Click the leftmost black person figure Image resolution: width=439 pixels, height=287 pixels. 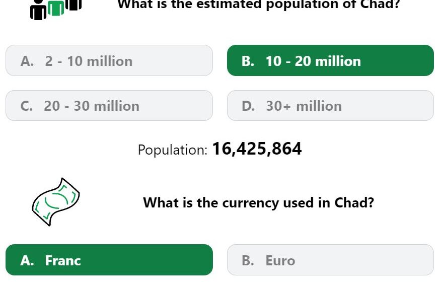click(38, 11)
